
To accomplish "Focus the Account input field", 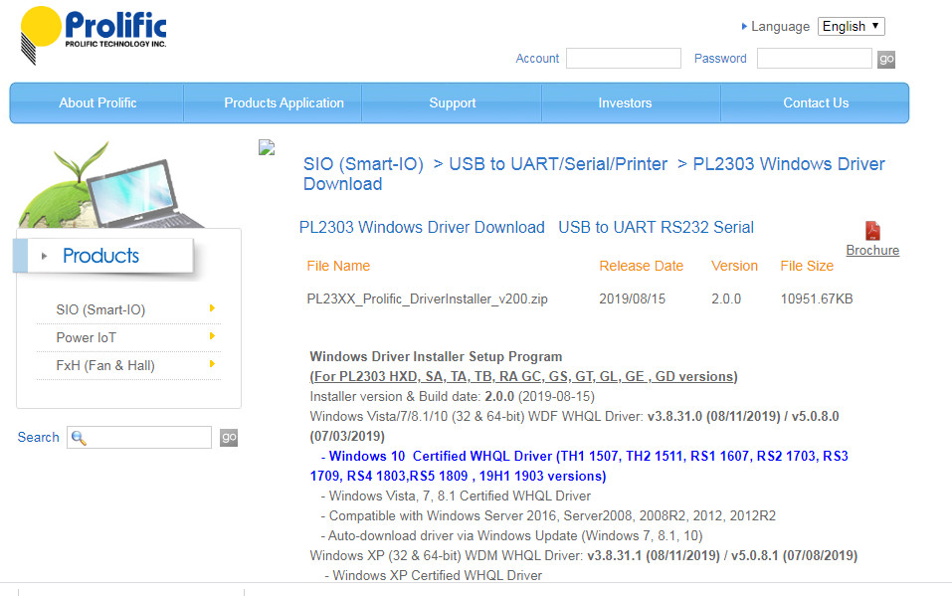I will tap(624, 59).
